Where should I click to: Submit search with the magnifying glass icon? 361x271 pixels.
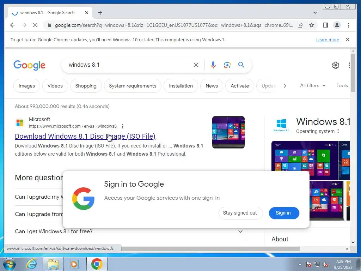pos(241,65)
